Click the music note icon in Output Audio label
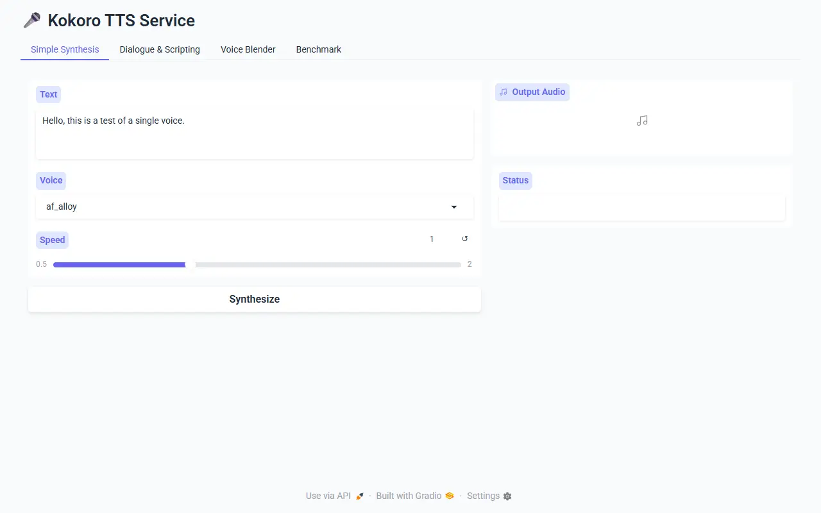The image size is (821, 513). [x=504, y=92]
